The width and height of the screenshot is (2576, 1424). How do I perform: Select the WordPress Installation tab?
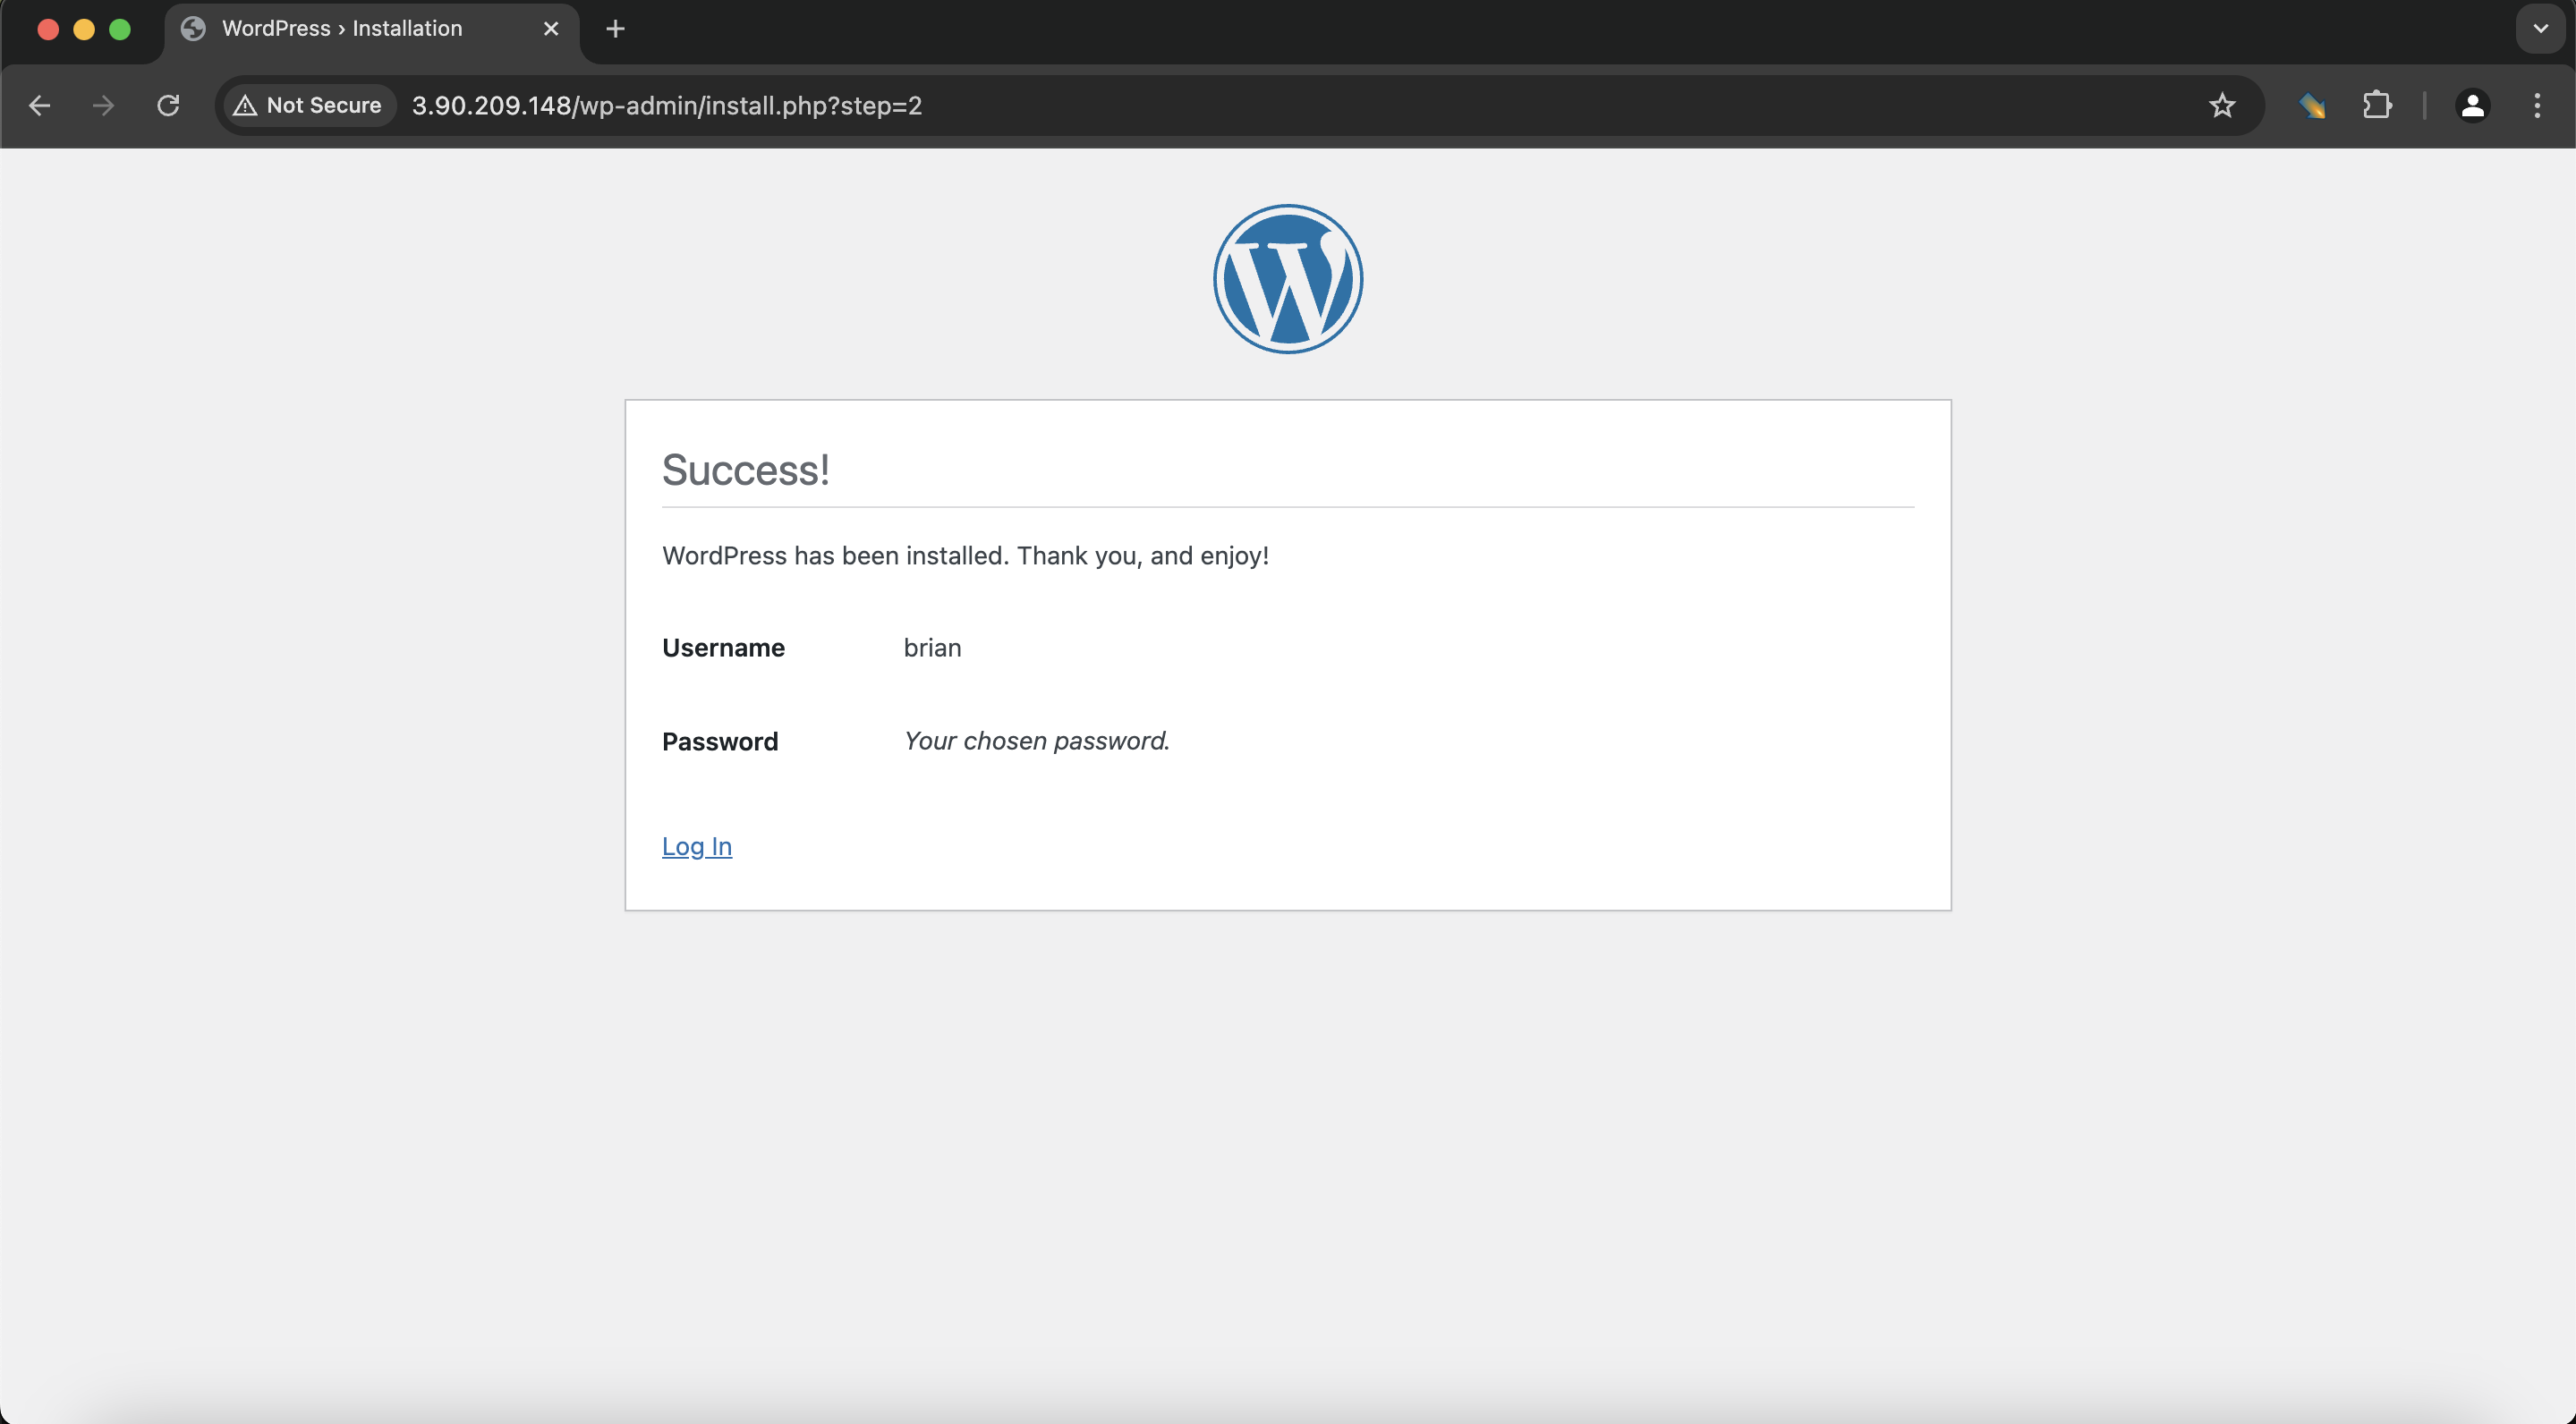(x=342, y=29)
